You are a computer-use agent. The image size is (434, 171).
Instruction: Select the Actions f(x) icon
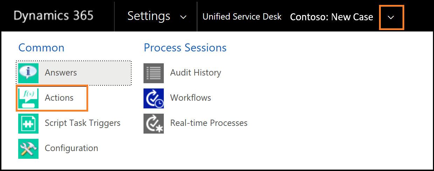click(28, 98)
